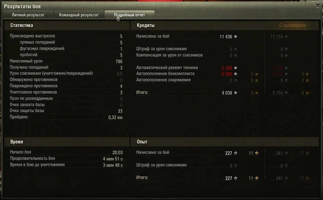The width and height of the screenshot is (323, 200).
Task: Click the premium credits icon beside 9 756
Action: point(286,93)
